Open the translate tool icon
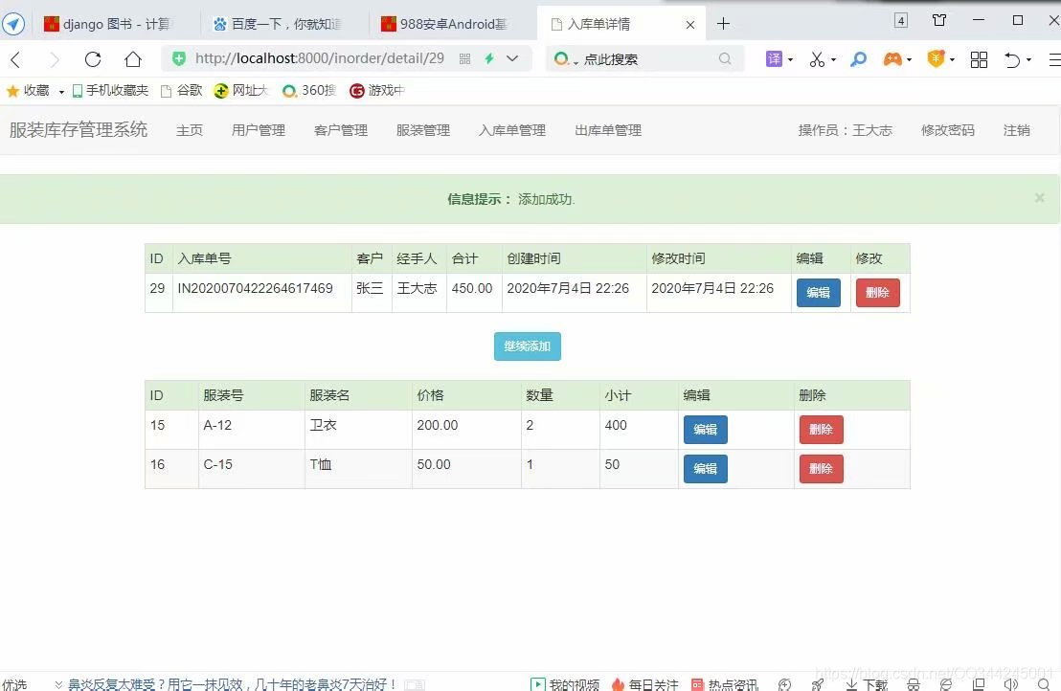This screenshot has width=1061, height=691. coord(772,58)
